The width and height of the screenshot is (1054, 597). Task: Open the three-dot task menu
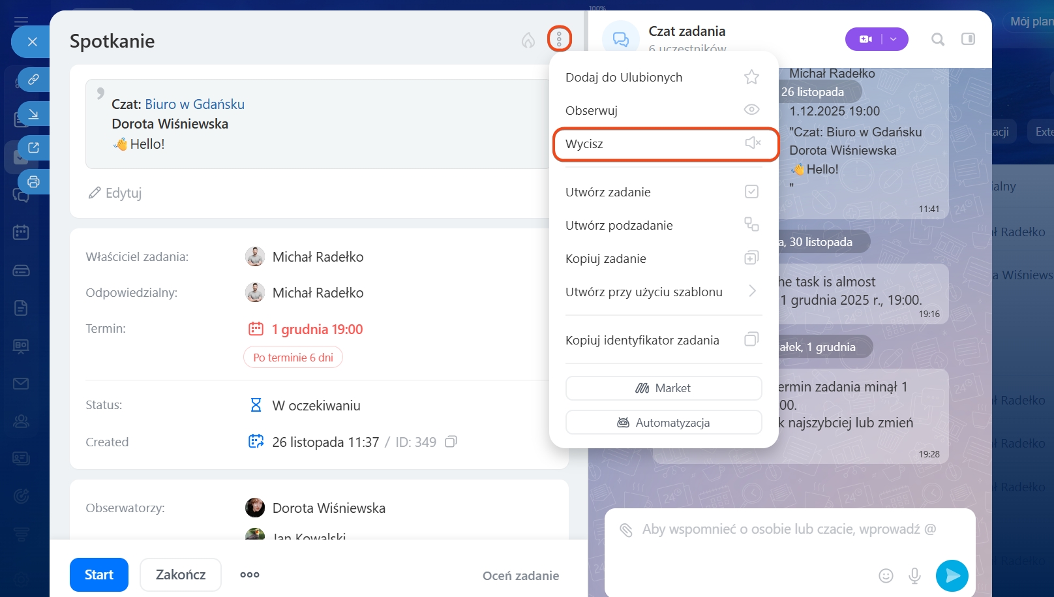pos(559,39)
